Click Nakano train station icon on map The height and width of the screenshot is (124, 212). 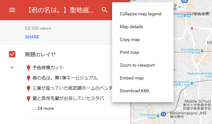(x=189, y=15)
